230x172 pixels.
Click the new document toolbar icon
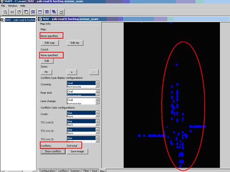click(x=5, y=12)
